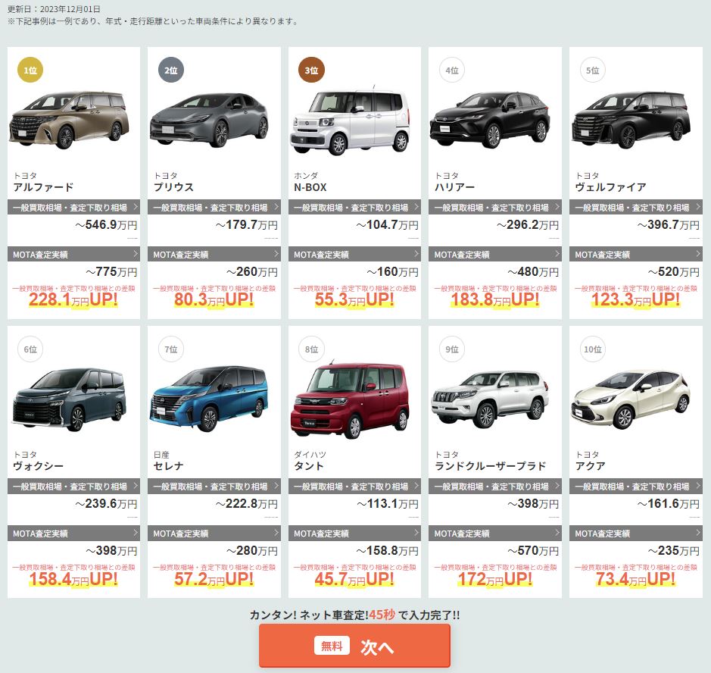Open アルファード MOTA査定実績 chevron
Screen dimensions: 711x673
coord(135,254)
